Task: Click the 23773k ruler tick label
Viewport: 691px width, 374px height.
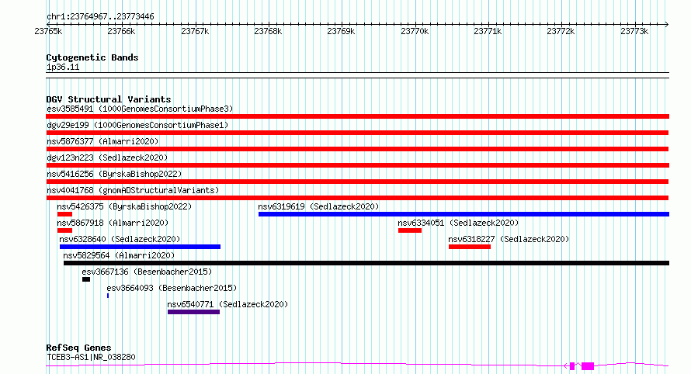Action: pyautogui.click(x=634, y=31)
